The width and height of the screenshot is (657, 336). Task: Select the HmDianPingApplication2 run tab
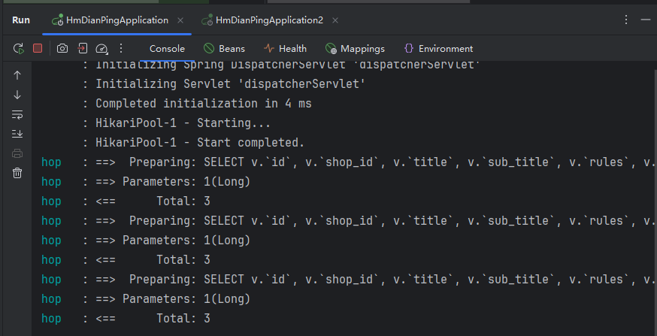(x=262, y=20)
